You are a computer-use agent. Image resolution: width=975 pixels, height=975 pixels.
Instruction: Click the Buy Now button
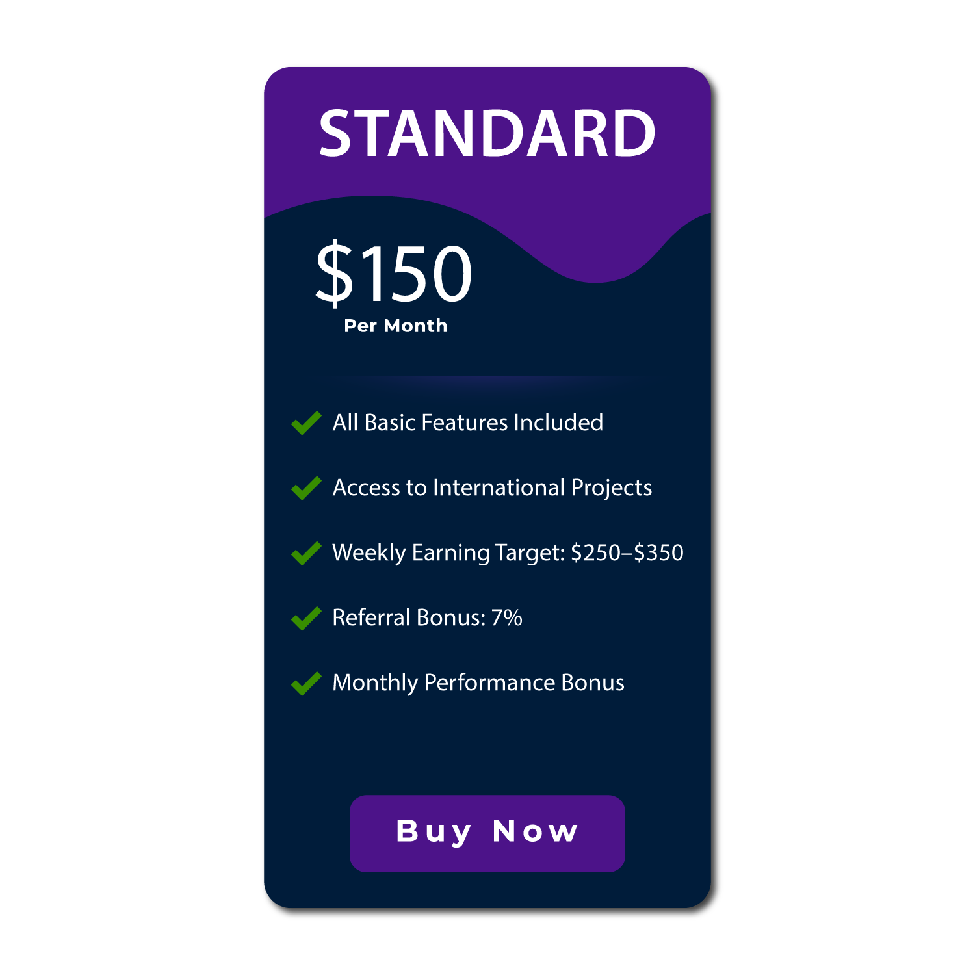(x=487, y=833)
